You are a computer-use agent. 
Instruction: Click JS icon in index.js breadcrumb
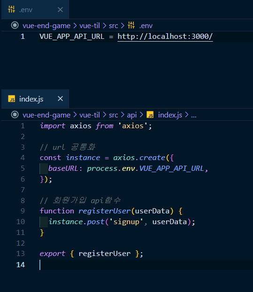150,115
